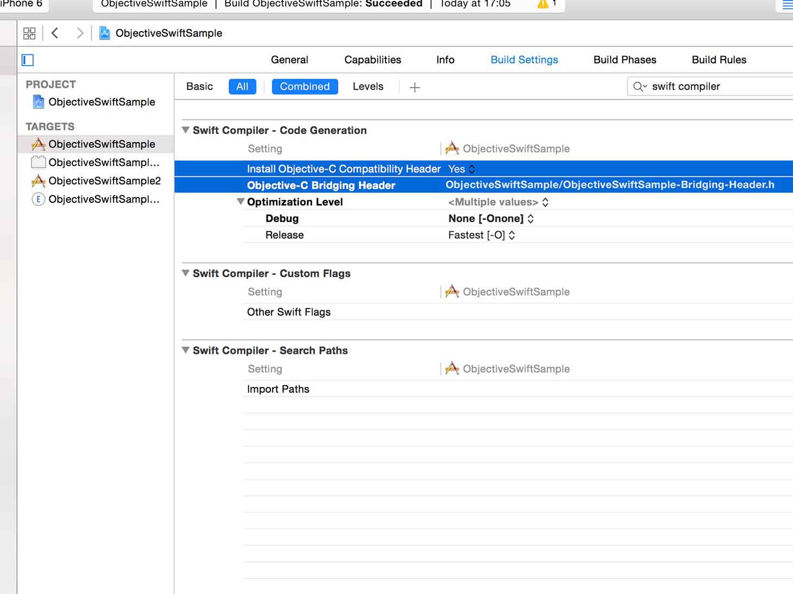This screenshot has height=594, width=793.
Task: Select the Other Swift Flags setting
Action: pos(289,312)
